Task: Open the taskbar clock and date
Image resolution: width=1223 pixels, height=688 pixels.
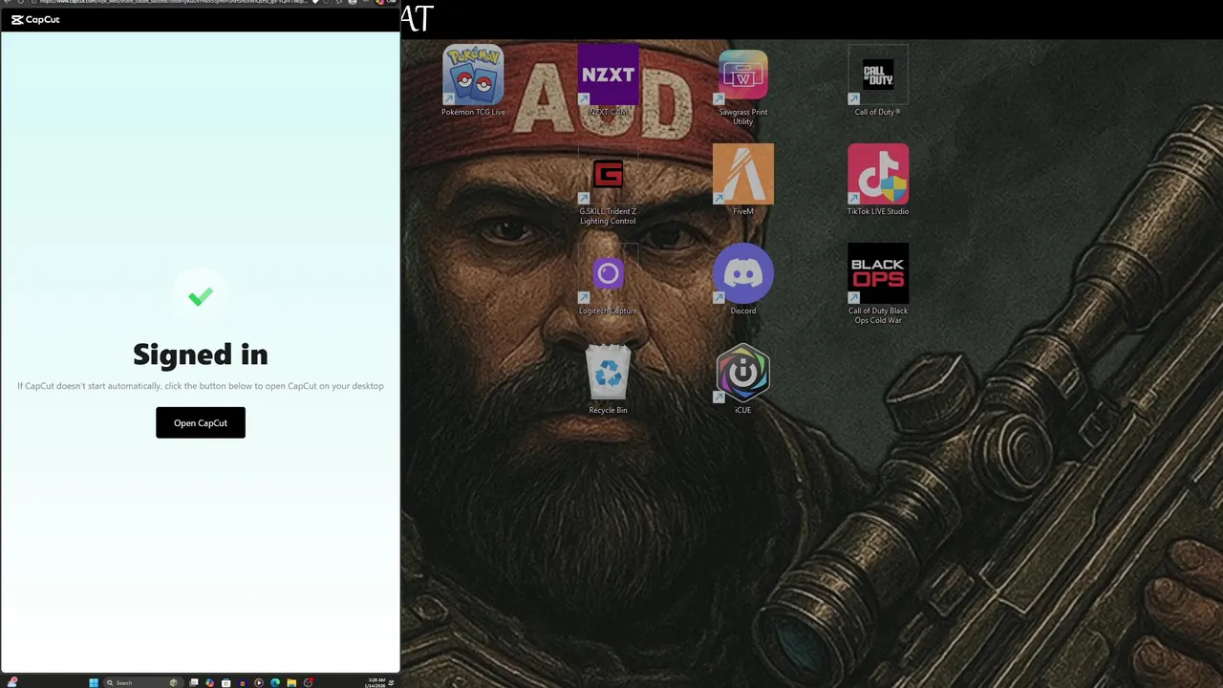Action: tap(375, 682)
